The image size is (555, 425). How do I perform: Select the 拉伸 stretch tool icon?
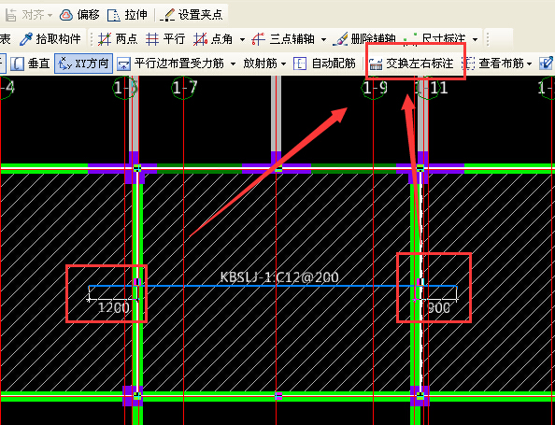point(114,15)
